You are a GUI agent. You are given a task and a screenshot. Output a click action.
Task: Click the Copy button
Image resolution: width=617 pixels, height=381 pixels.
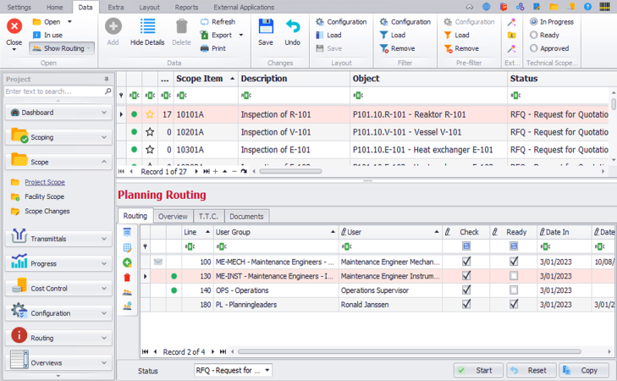pos(584,370)
